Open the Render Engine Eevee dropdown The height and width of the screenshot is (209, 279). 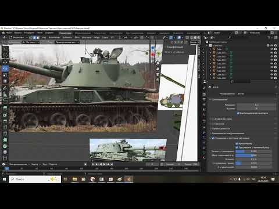pyautogui.click(x=257, y=93)
